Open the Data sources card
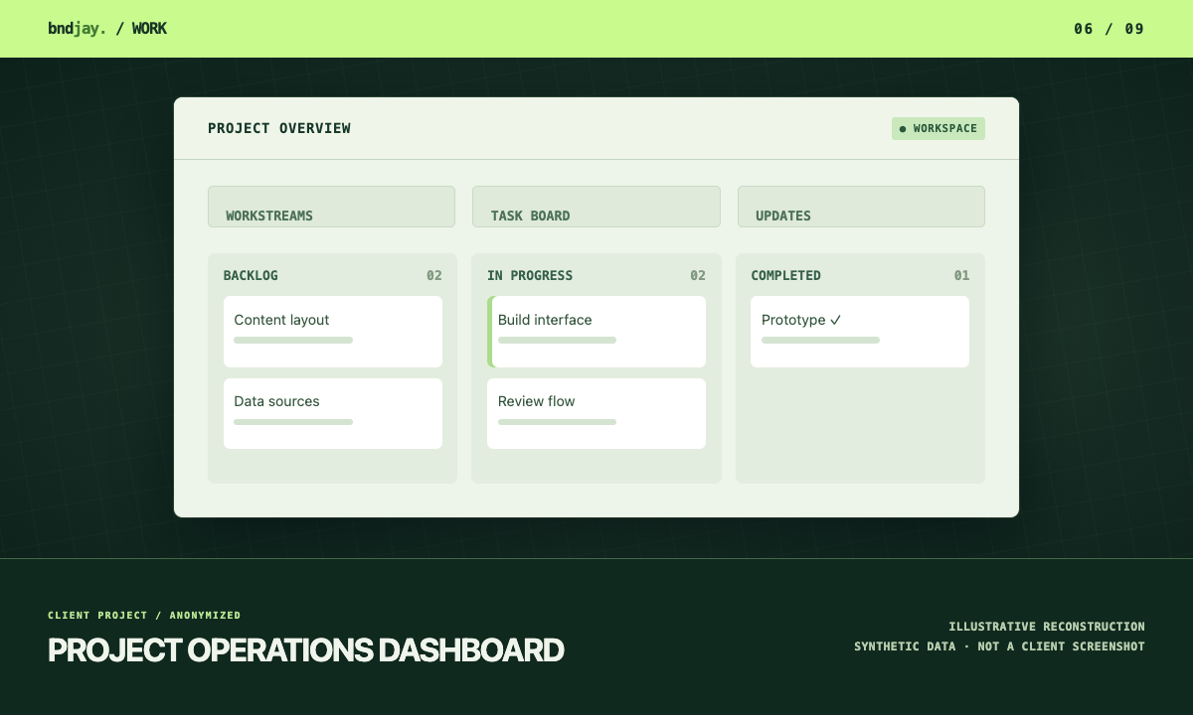The height and width of the screenshot is (715, 1193). click(333, 413)
